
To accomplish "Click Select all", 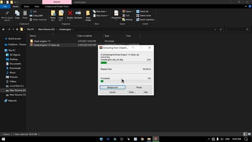I will tap(142, 11).
